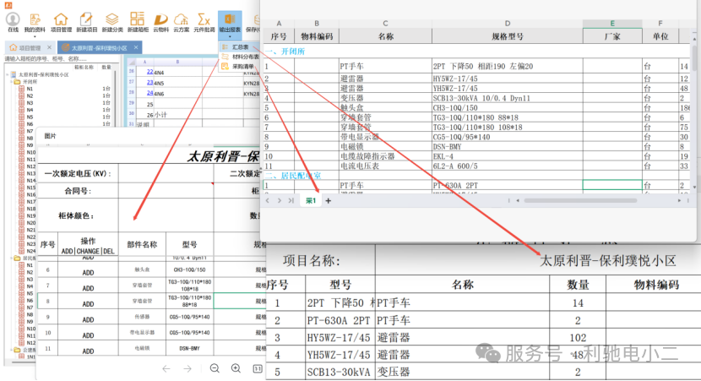This screenshot has width=701, height=381.
Task: Open the 云物料 toolbar icon
Action: click(x=161, y=22)
